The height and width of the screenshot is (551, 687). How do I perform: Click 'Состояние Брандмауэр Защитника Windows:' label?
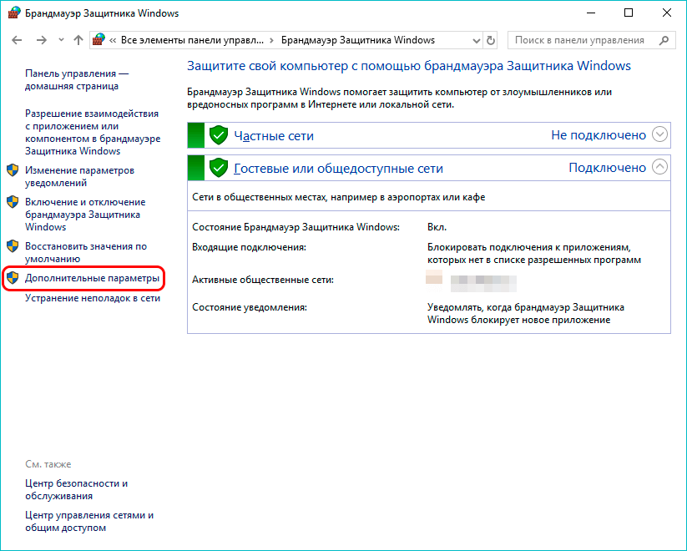[296, 227]
